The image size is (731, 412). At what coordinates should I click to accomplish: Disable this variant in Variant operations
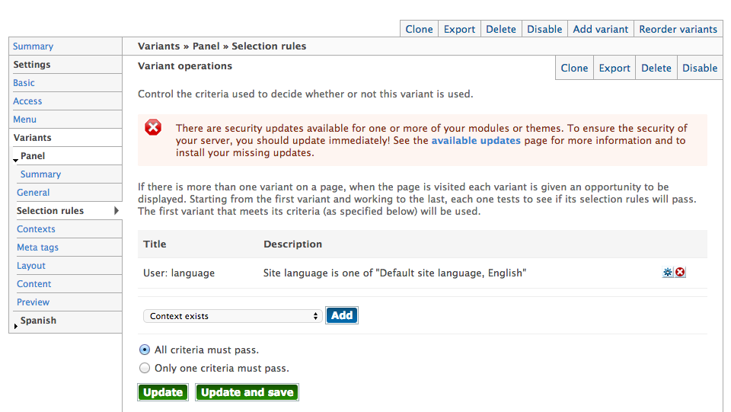click(700, 68)
